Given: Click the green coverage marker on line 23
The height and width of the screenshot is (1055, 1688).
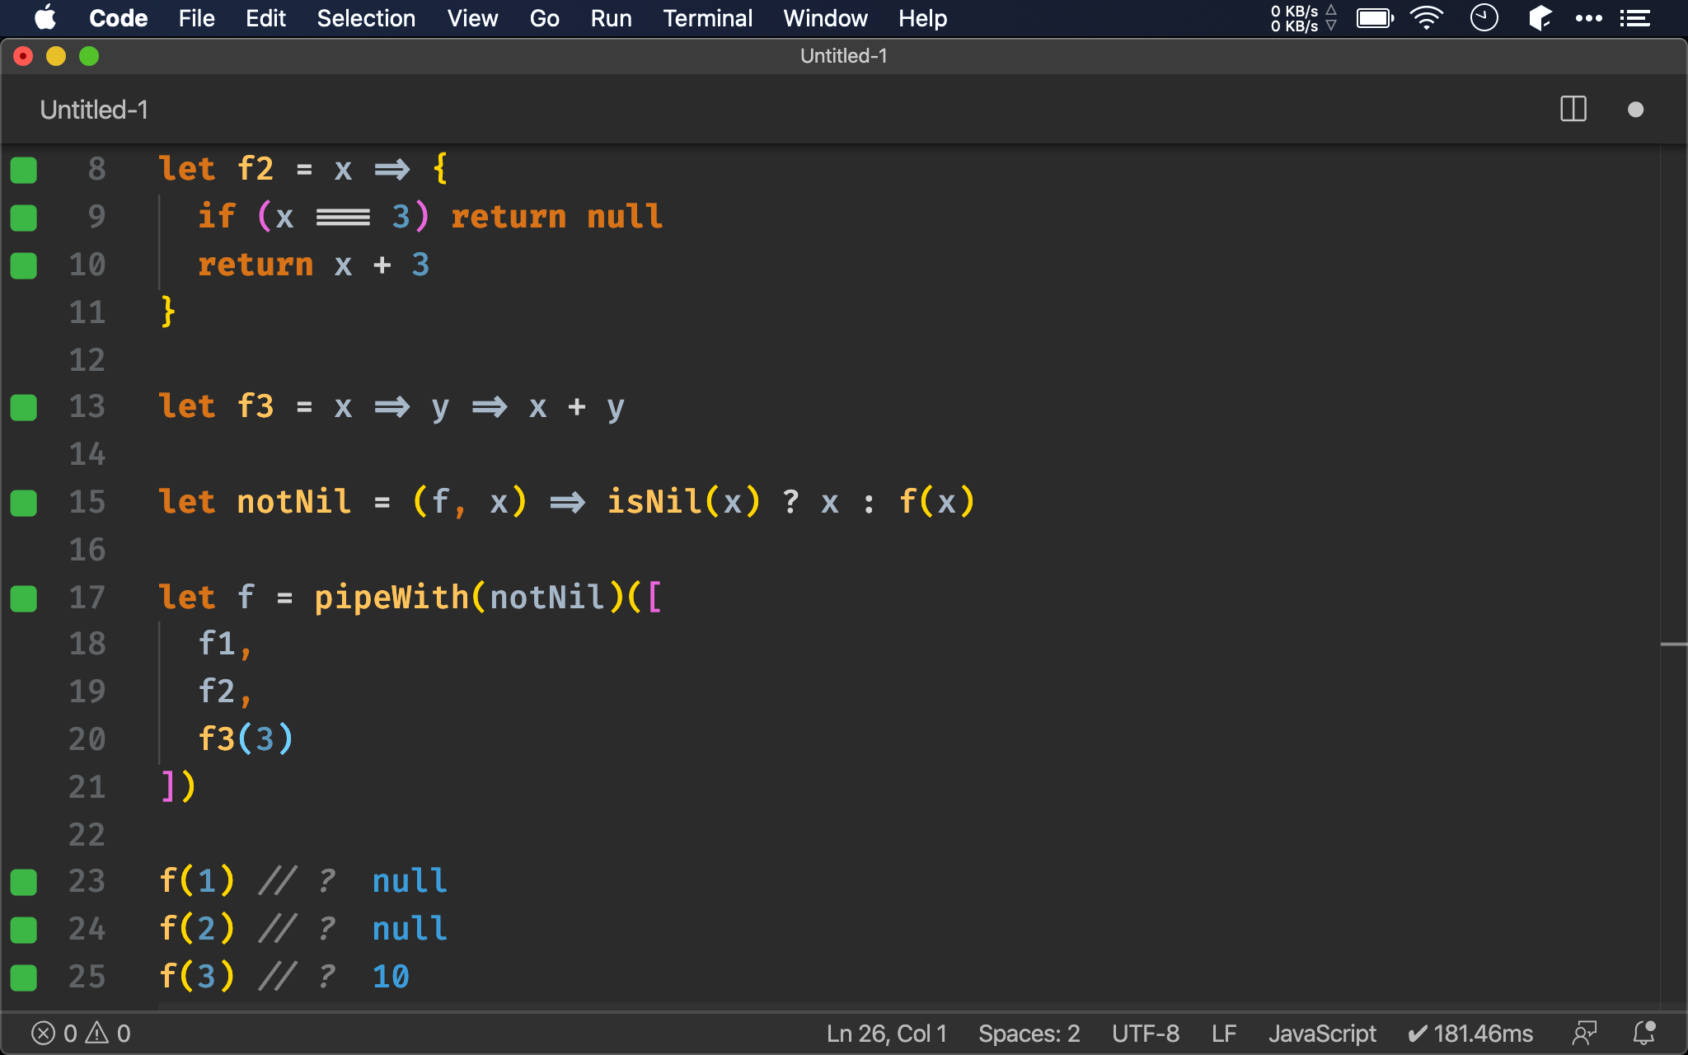Looking at the screenshot, I should click(x=24, y=882).
